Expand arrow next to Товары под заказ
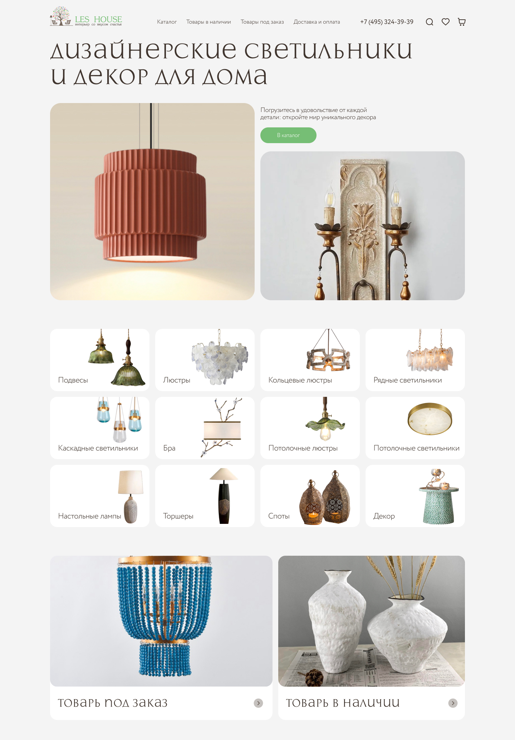515x740 pixels. (258, 703)
